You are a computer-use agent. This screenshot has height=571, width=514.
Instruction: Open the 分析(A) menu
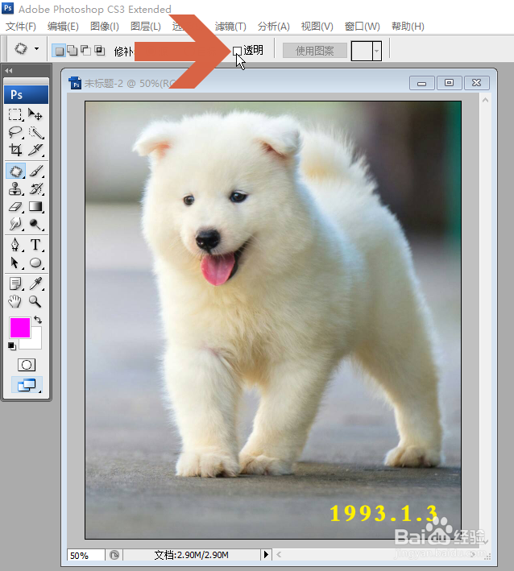point(274,27)
